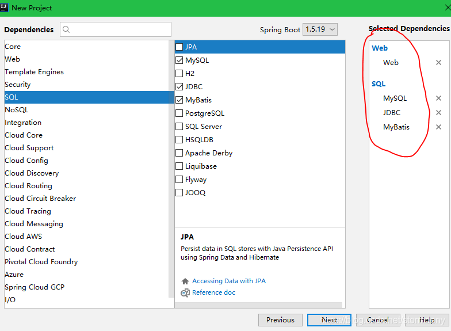The image size is (451, 331).
Task: Select Cloud Messaging category
Action: (x=86, y=224)
